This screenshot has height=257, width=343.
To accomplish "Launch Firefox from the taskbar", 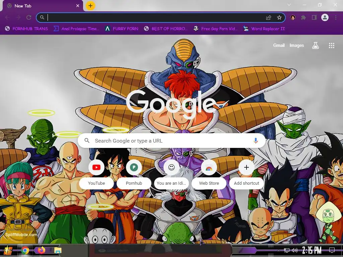I will click(41, 250).
